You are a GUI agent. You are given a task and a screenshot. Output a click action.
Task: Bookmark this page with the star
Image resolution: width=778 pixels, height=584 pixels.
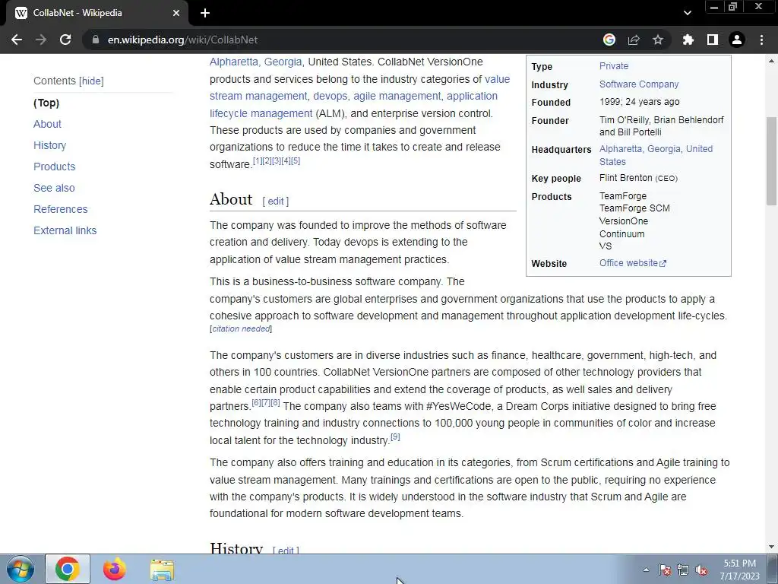658,40
